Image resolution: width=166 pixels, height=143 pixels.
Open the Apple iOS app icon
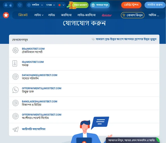11,5
